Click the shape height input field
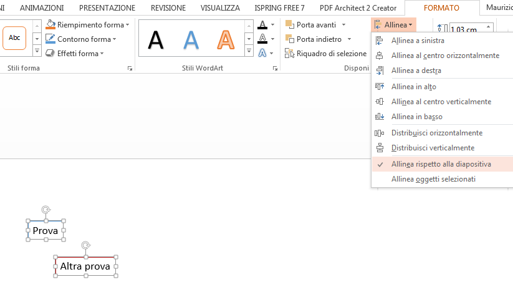The height and width of the screenshot is (302, 513). (x=467, y=29)
